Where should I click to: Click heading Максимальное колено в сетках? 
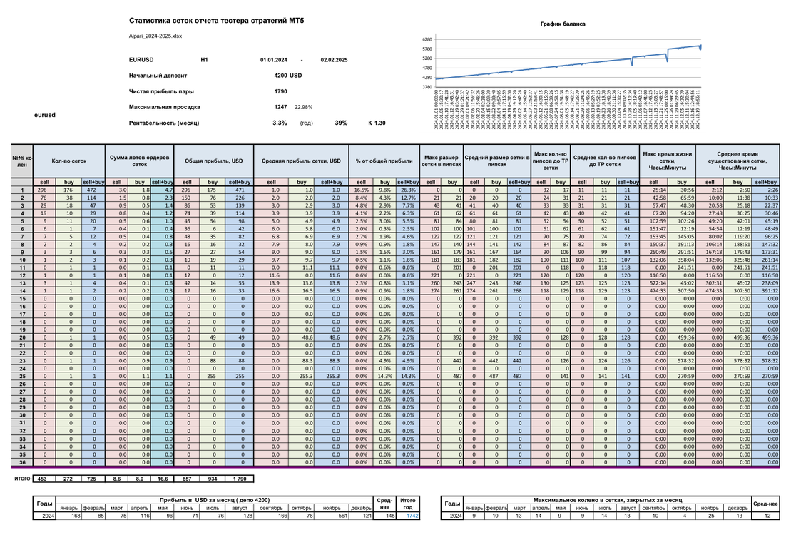[608, 500]
